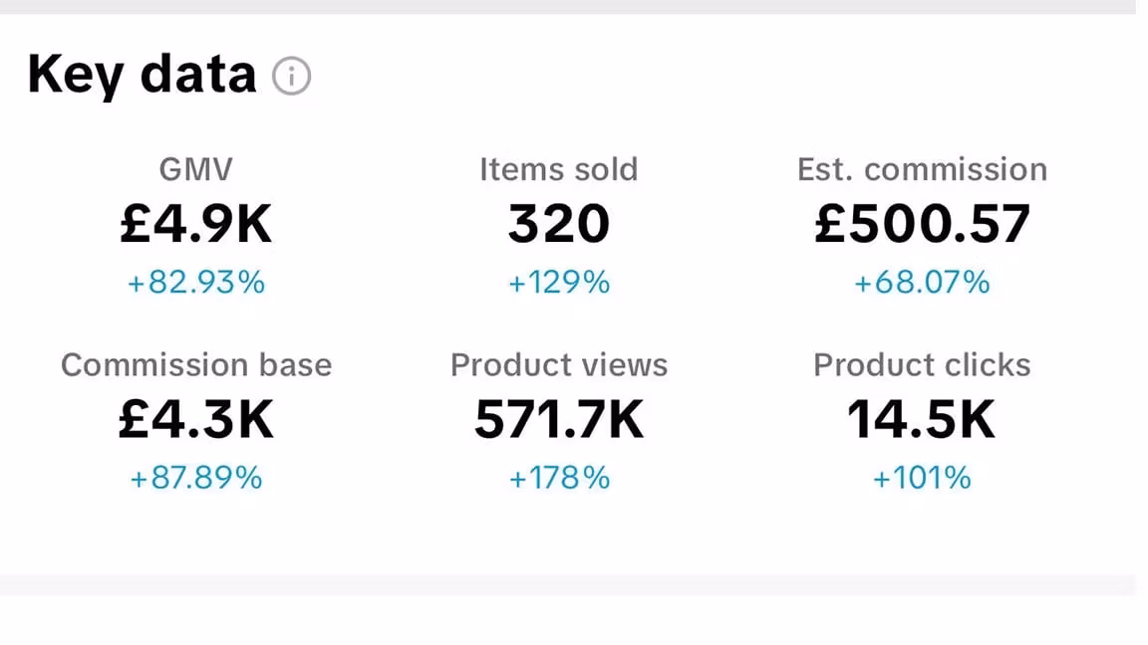Tap the +101% product clicks change
This screenshot has height=645, width=1148.
tap(922, 479)
